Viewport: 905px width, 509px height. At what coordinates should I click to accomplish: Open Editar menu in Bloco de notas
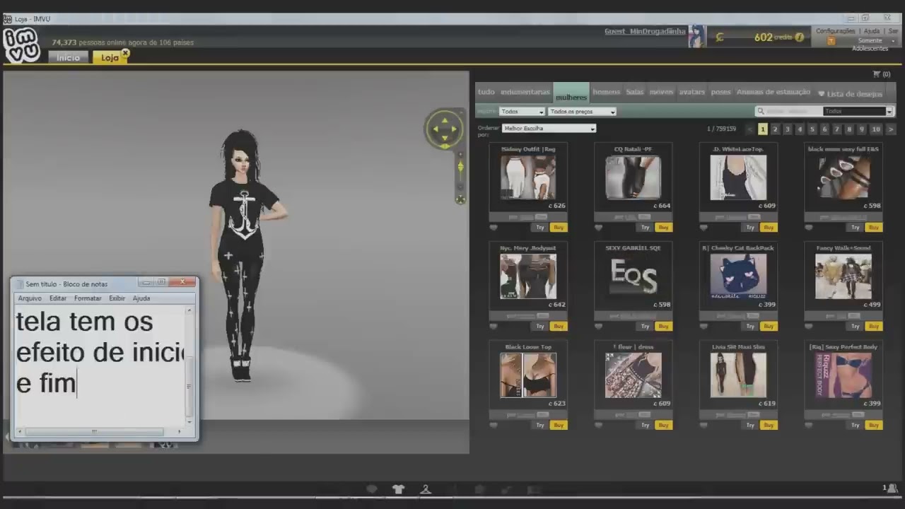pyautogui.click(x=58, y=298)
